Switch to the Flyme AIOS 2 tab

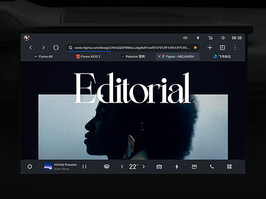[88, 57]
